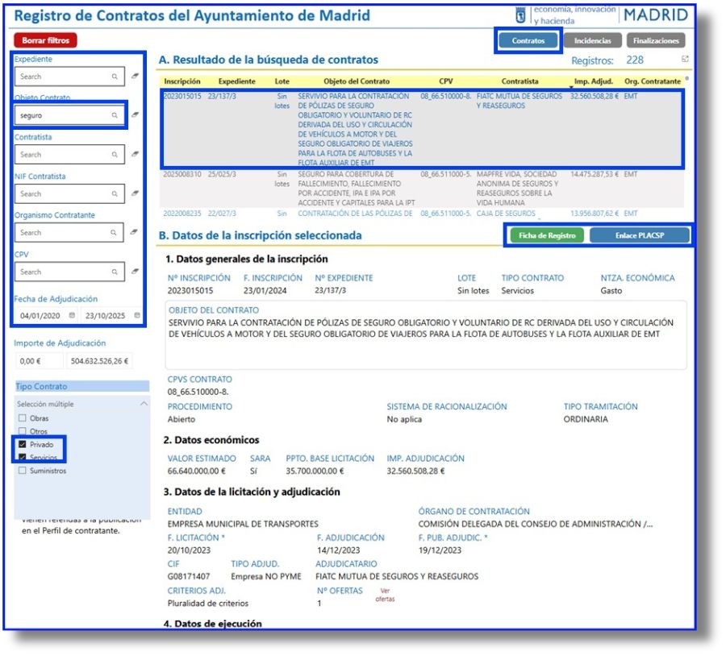Click the Madrid city crest logo

tap(520, 16)
